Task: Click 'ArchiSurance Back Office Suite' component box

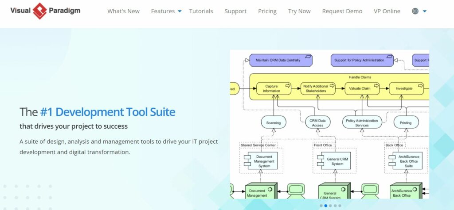Action: [x=405, y=161]
